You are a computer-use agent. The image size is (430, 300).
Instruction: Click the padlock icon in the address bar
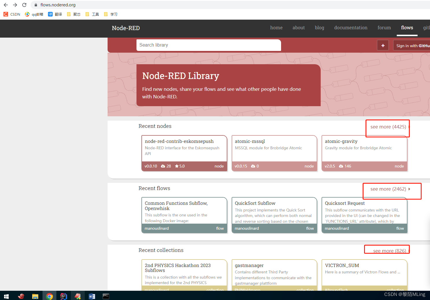(x=36, y=5)
